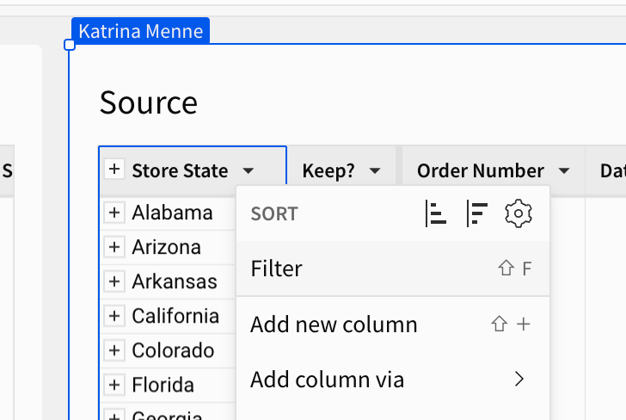
Task: Click the Katrina Menne user tag
Action: (140, 31)
